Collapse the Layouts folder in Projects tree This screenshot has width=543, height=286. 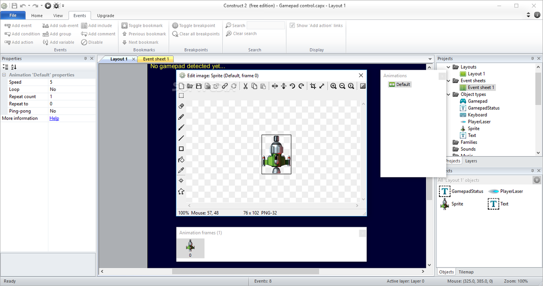(x=449, y=67)
